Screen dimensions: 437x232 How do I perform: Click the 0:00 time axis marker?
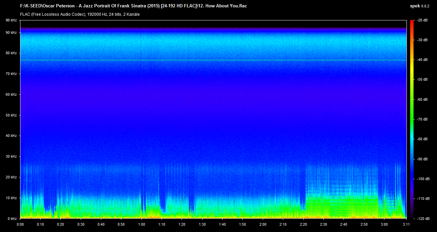[20, 224]
